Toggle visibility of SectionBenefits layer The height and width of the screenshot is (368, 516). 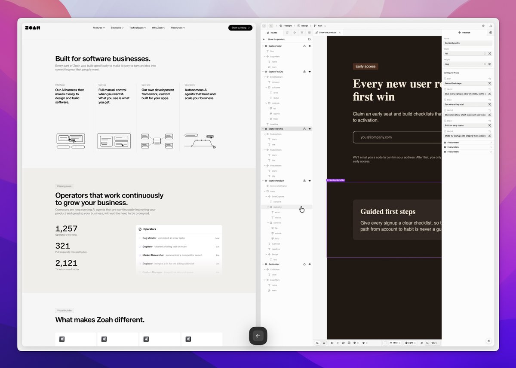[310, 129]
